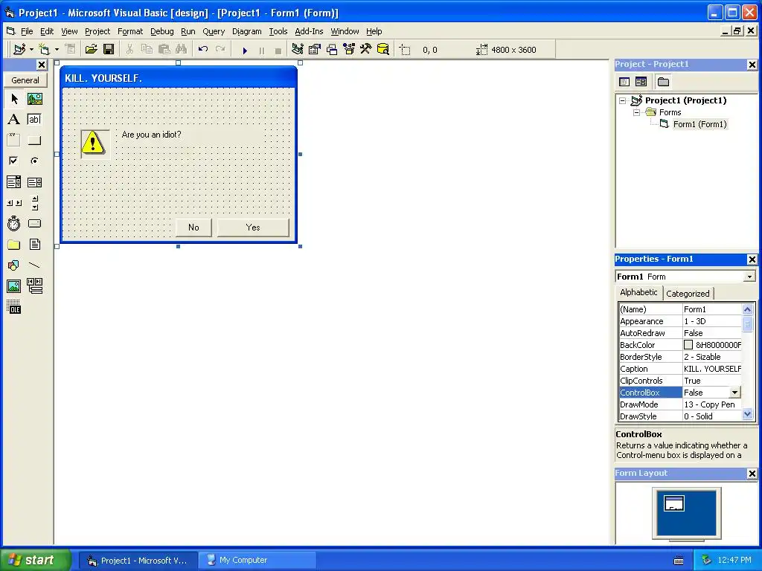Undo the last action in the toolbar
Screen dimensions: 762x571
pyautogui.click(x=203, y=50)
